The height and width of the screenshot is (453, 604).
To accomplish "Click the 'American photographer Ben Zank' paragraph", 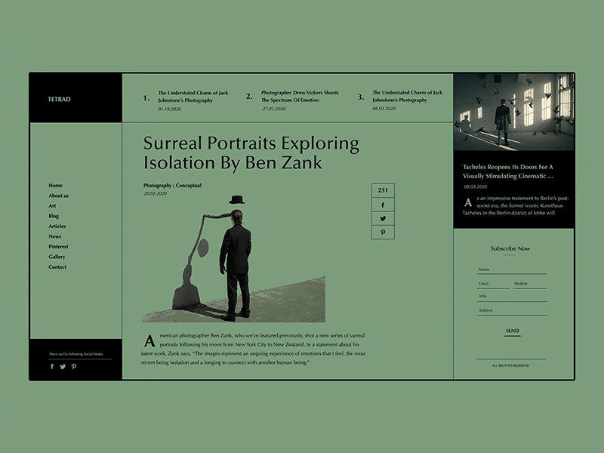I will click(253, 349).
